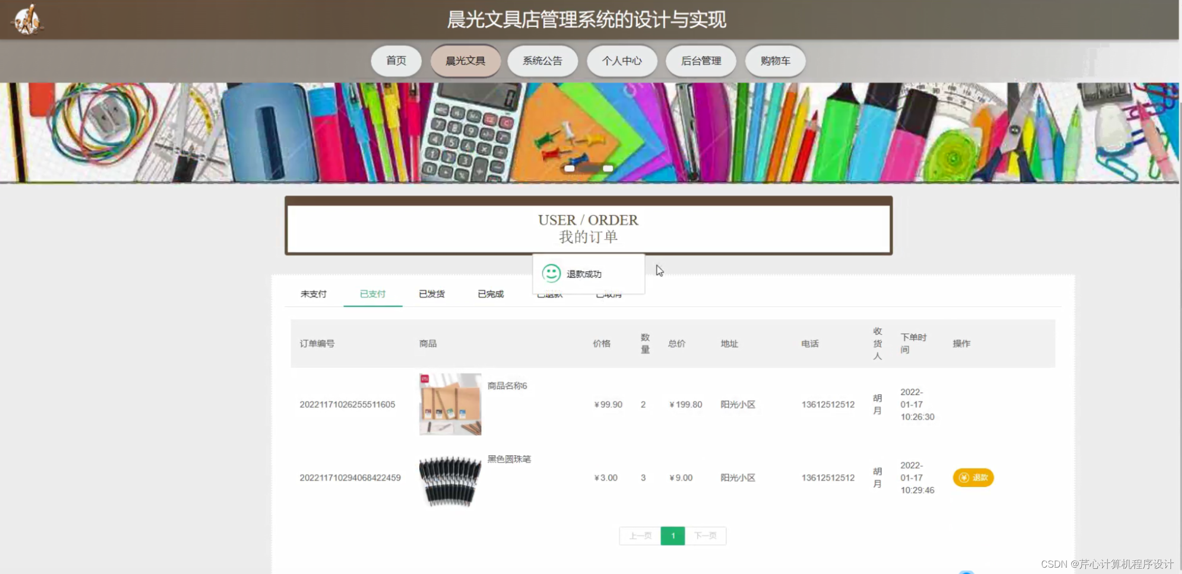This screenshot has width=1182, height=574.
Task: Click the black ballpoint pens product image
Action: (x=450, y=480)
